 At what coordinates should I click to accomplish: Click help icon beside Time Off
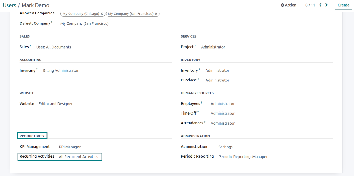(198, 112)
